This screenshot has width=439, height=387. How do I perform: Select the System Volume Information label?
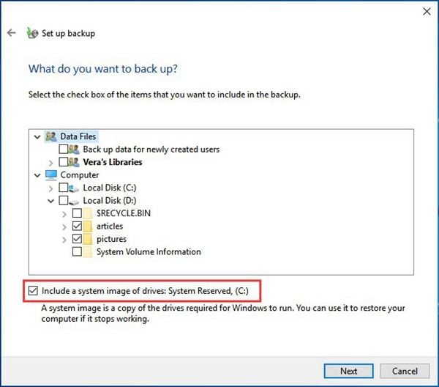149,251
